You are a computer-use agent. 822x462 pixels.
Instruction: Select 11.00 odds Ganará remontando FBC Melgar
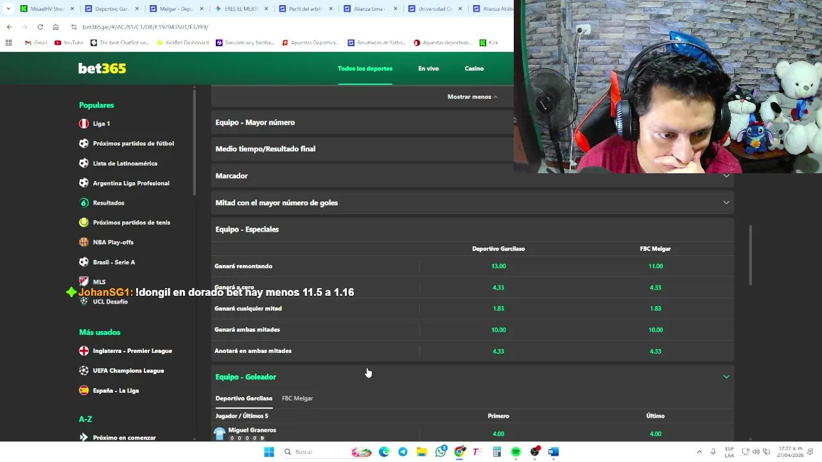(x=655, y=266)
